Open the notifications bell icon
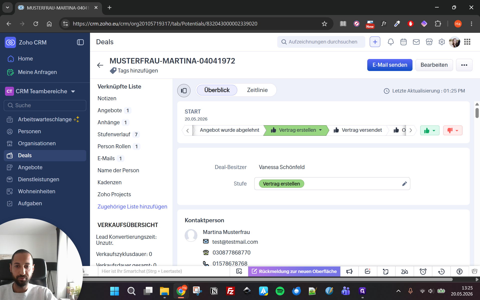The width and height of the screenshot is (480, 300). click(x=391, y=42)
